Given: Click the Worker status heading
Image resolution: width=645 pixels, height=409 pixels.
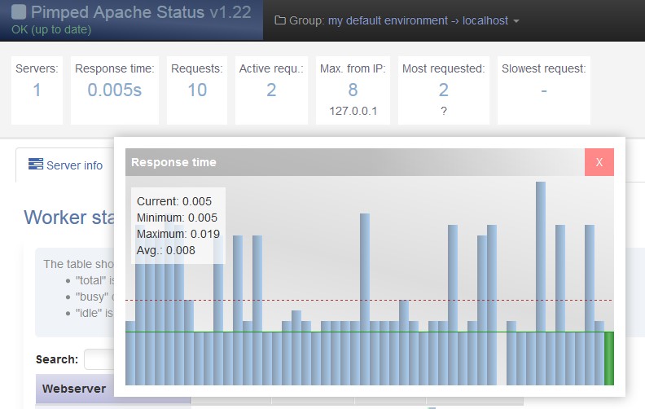Looking at the screenshot, I should pyautogui.click(x=68, y=218).
